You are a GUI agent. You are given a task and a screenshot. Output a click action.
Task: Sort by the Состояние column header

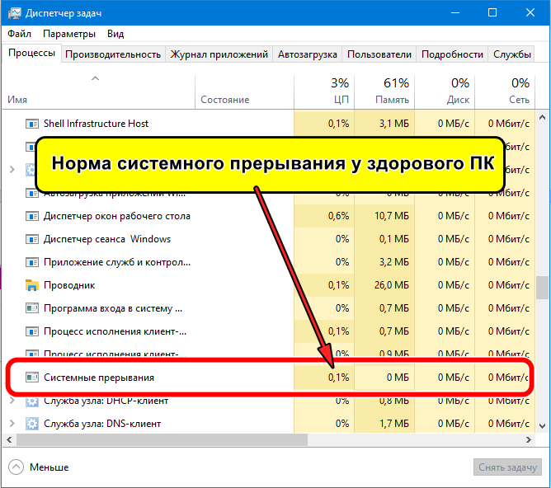244,92
